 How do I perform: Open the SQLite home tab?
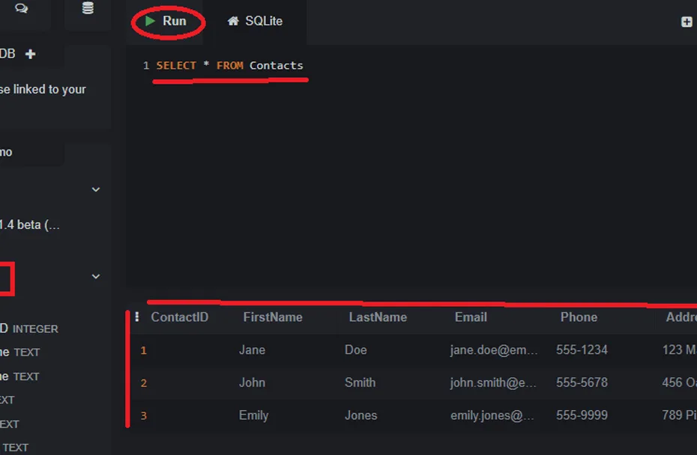[255, 21]
